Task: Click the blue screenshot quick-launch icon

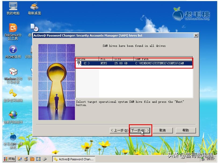Action: tap(38, 159)
